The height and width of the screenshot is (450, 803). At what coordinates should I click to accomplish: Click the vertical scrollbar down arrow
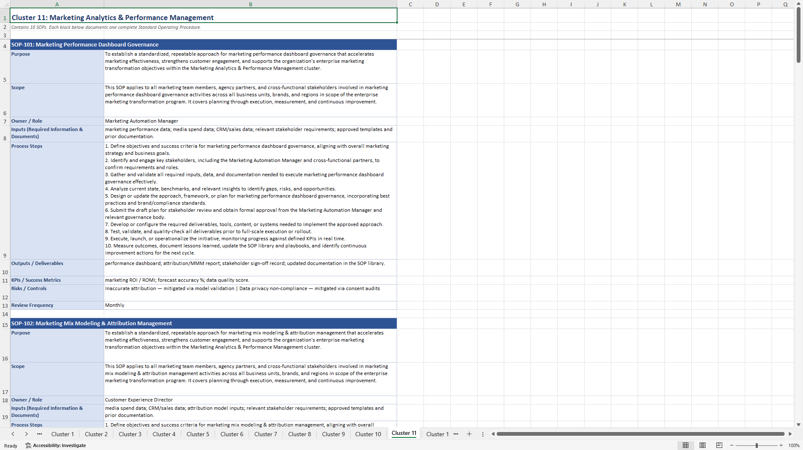[798, 424]
